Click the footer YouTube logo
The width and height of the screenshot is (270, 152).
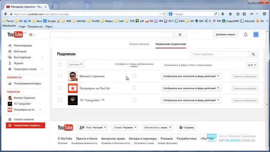[65, 128]
